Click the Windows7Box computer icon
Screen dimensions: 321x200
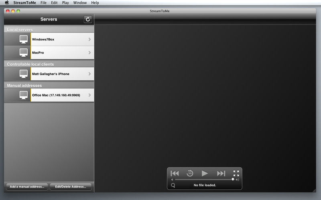(24, 39)
